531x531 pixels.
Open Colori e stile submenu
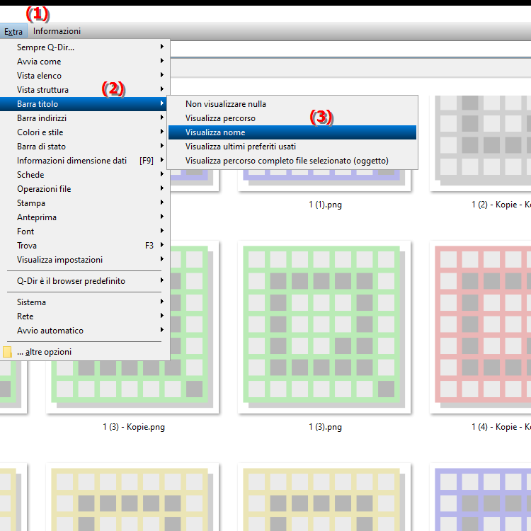[x=85, y=132]
